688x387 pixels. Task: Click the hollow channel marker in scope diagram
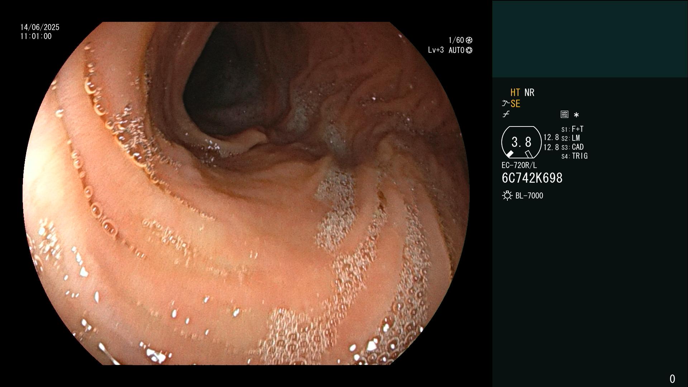(529, 154)
